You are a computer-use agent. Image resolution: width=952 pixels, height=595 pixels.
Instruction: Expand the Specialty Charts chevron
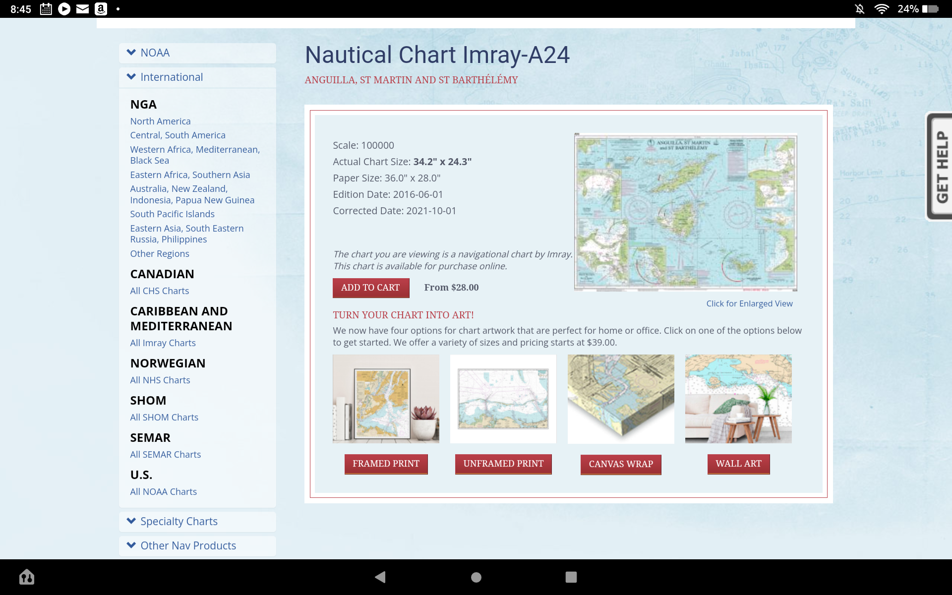[x=131, y=521]
